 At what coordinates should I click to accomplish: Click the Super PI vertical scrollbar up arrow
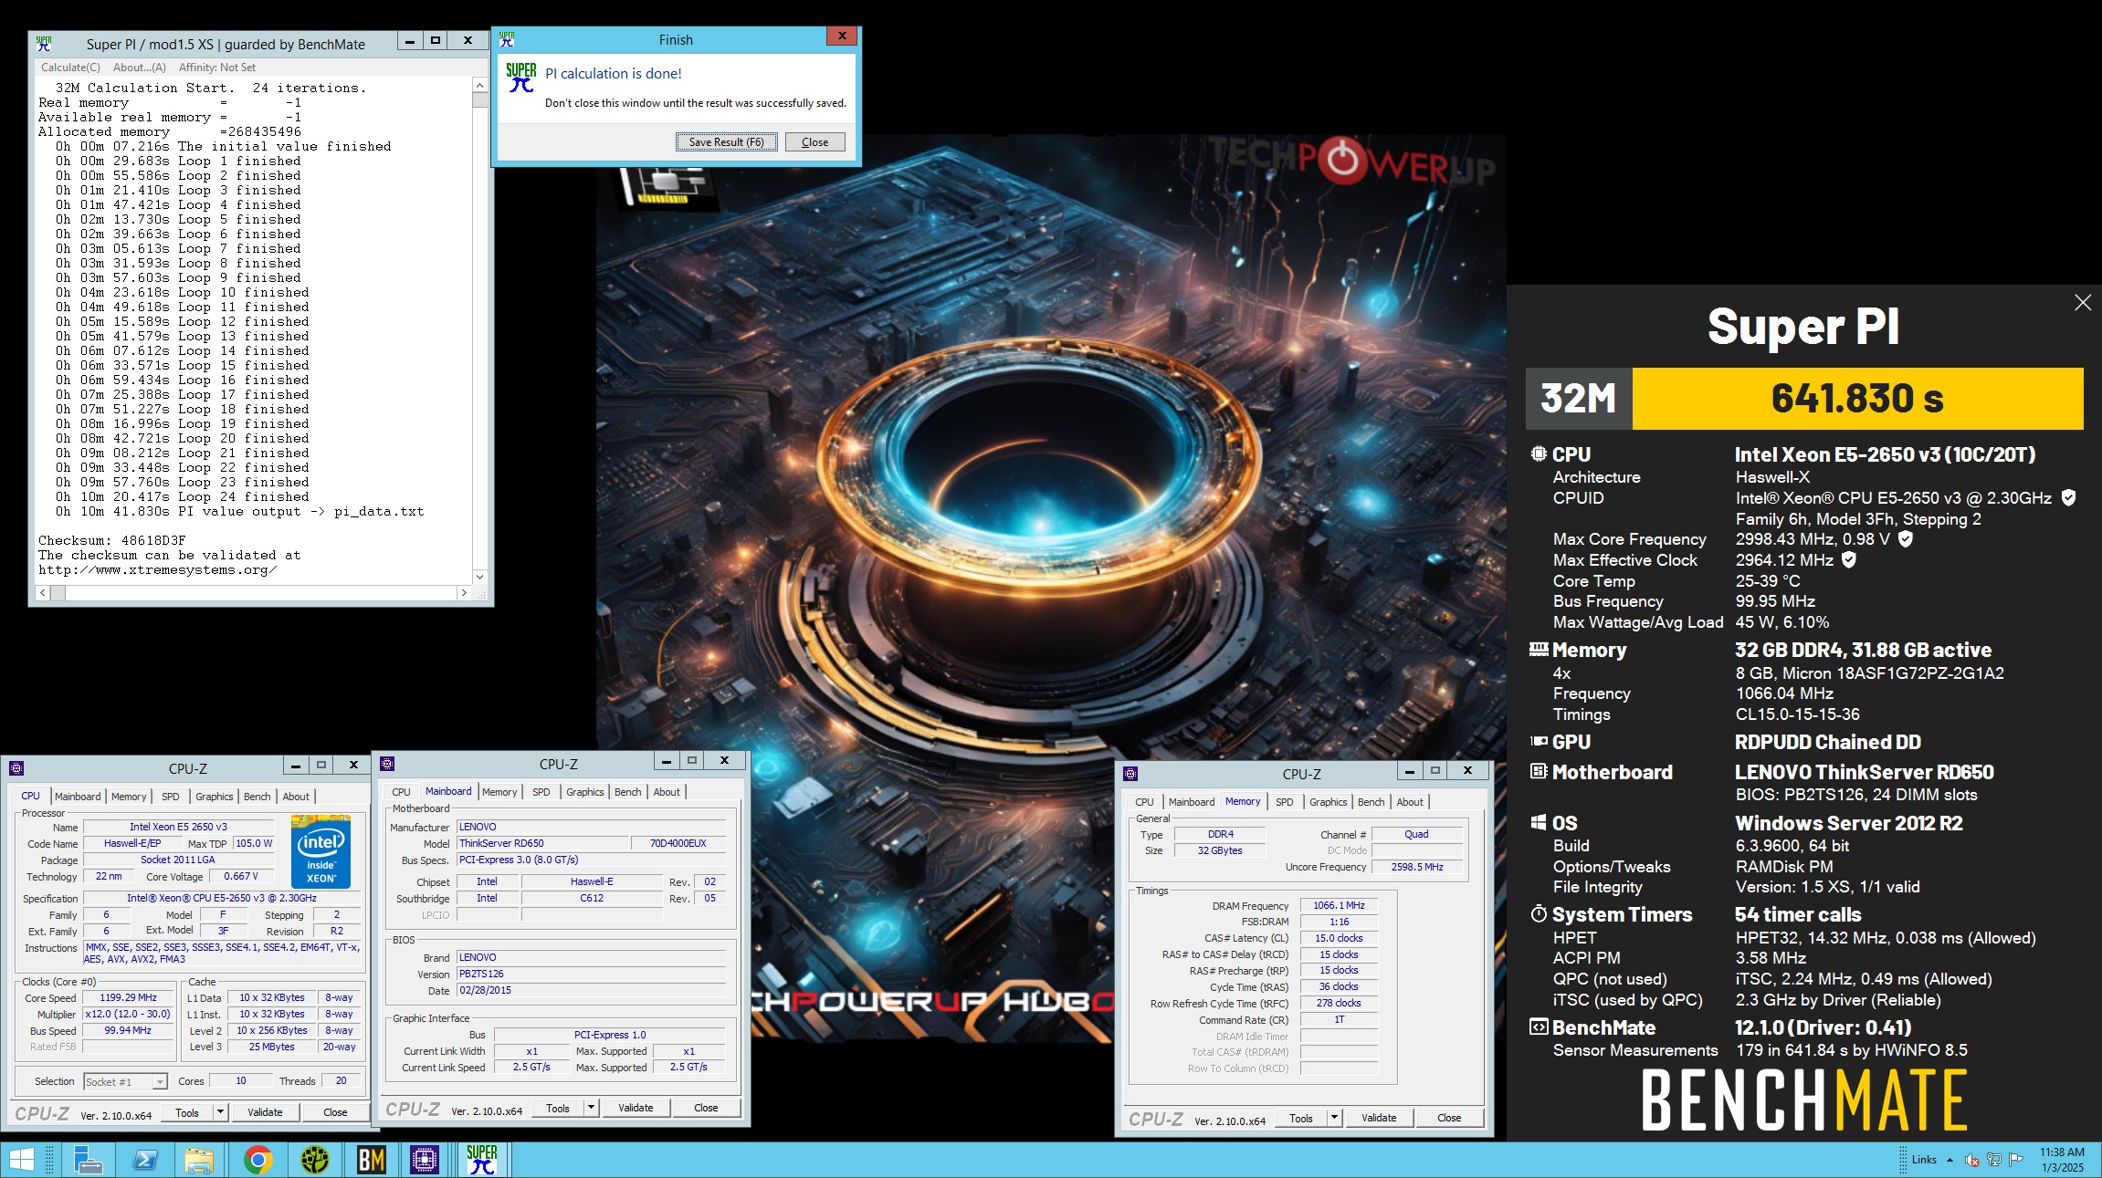click(x=480, y=85)
